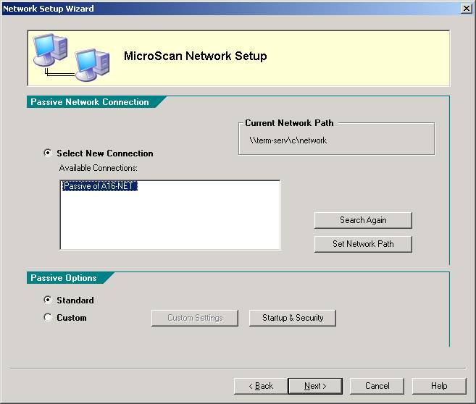Close the Network Setup Wizard window
476x404 pixels.
point(467,9)
